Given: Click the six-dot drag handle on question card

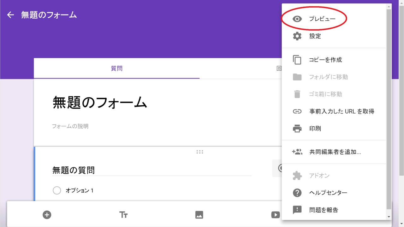Looking at the screenshot, I should click(199, 152).
